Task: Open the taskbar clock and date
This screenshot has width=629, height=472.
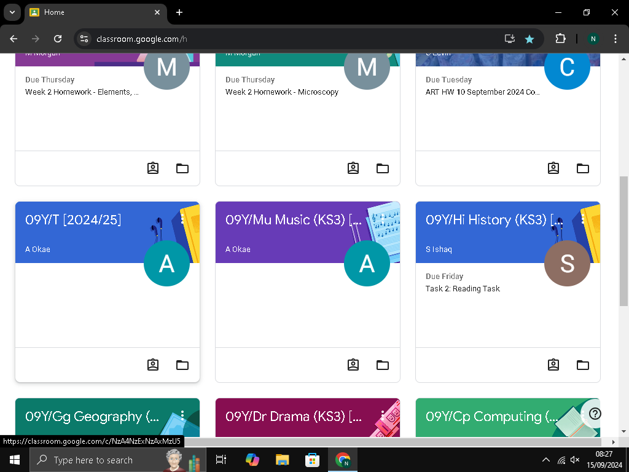Action: tap(604, 460)
